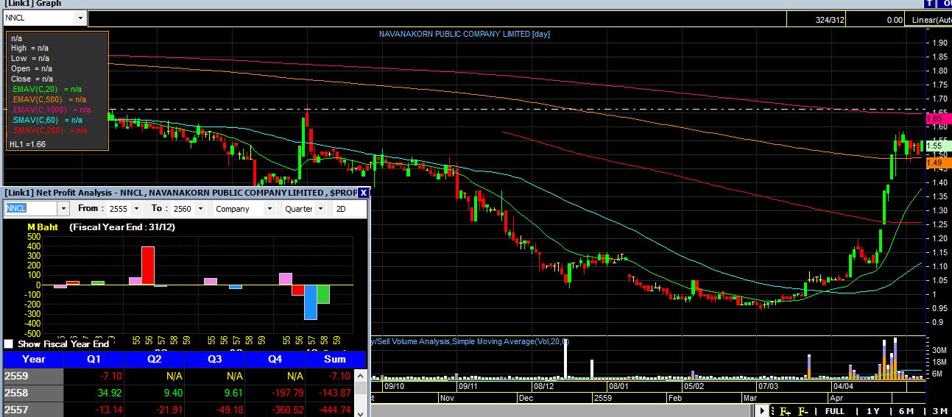The height and width of the screenshot is (417, 952).
Task: Click the .EMAV(C,500) indicator label
Action: [x=38, y=99]
